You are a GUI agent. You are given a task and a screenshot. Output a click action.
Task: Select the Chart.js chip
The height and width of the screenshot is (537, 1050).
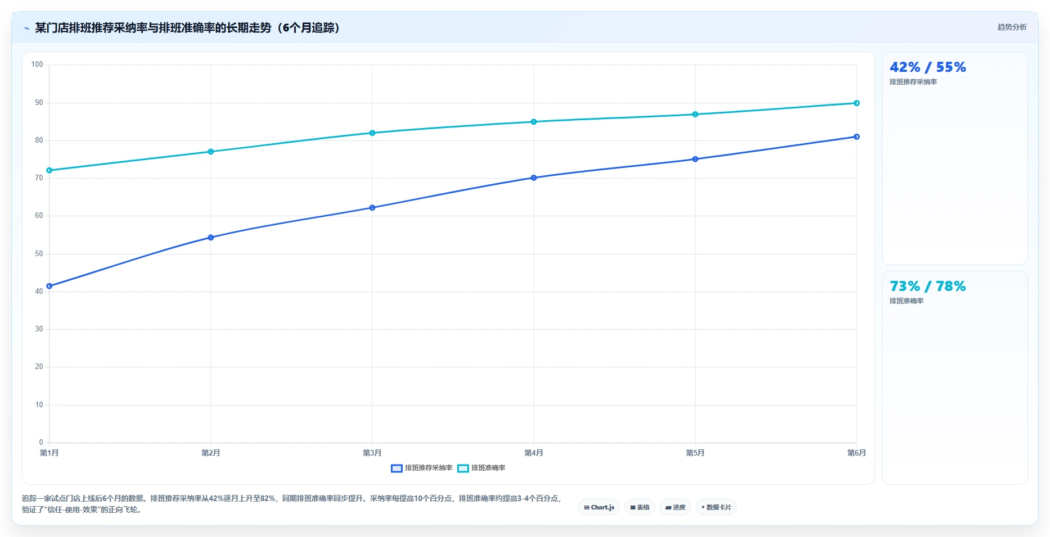click(599, 507)
